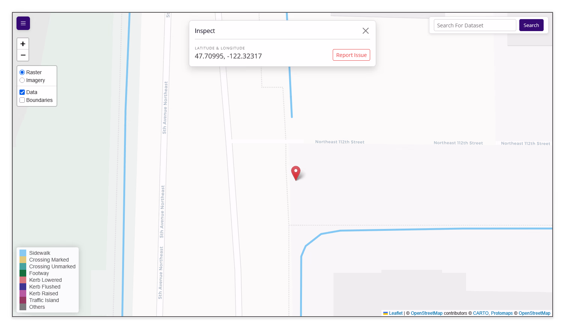Select the Raster basemap option
This screenshot has width=565, height=329.
pyautogui.click(x=22, y=72)
